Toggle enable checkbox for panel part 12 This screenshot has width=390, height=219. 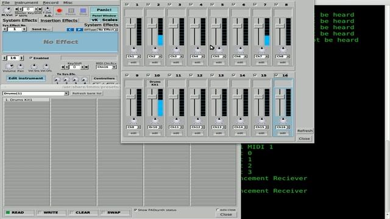tap(191, 75)
